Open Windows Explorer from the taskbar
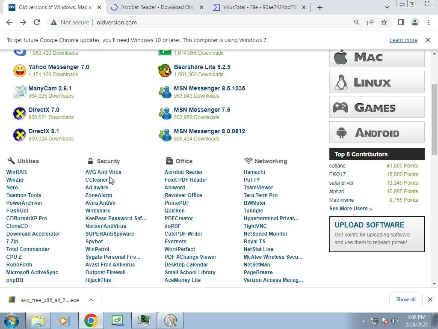The image size is (438, 329). point(38,320)
